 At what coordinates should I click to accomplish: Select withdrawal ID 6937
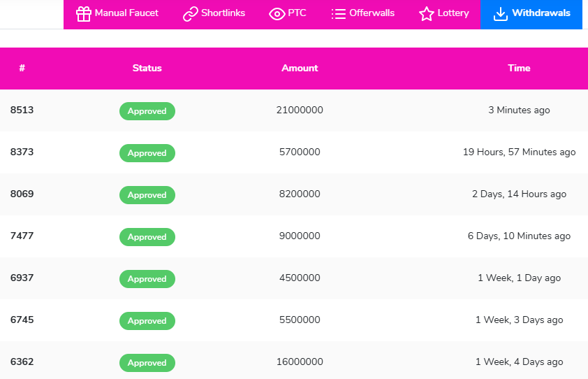[x=22, y=278]
